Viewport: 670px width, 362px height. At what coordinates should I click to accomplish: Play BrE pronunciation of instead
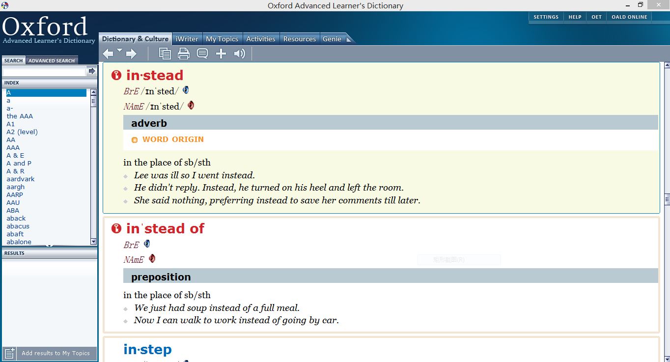[x=186, y=90]
